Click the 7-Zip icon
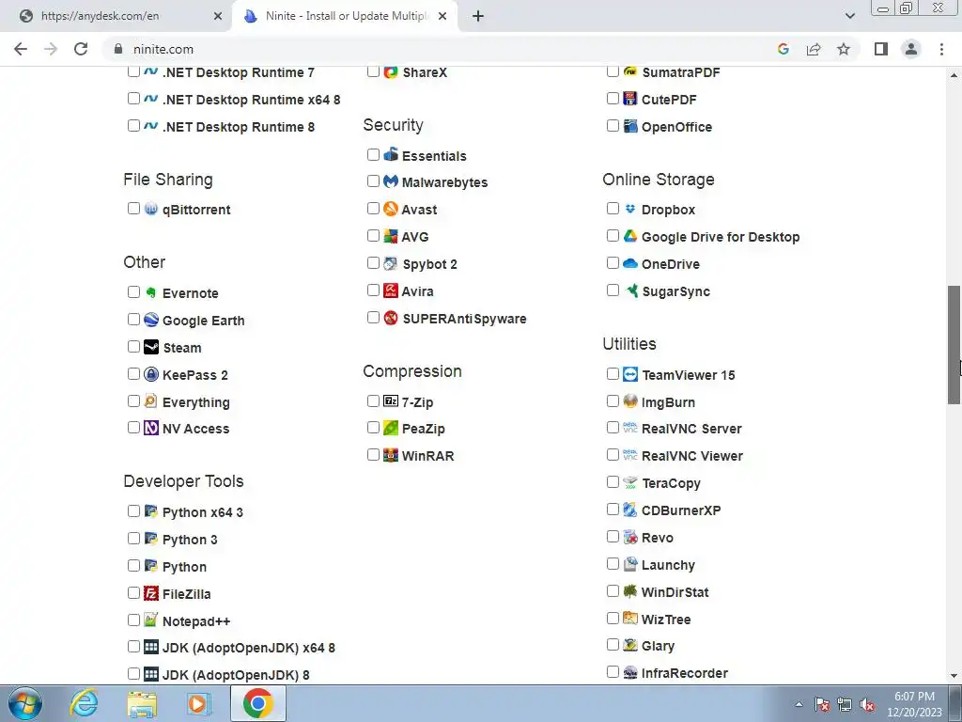962x722 pixels. tap(391, 400)
